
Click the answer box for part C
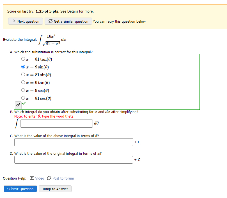tap(73, 142)
